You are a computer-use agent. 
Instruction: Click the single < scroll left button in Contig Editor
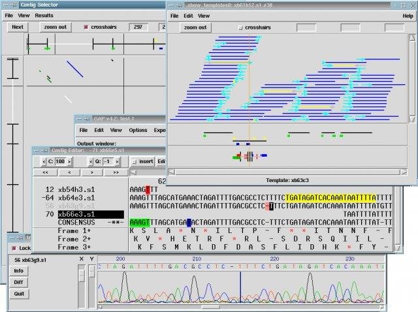[x=69, y=173]
